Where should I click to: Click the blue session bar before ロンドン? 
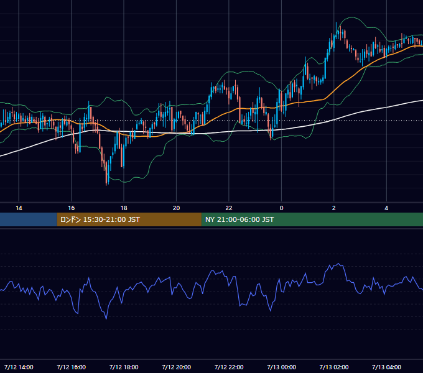point(29,219)
